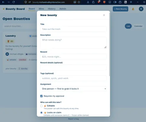Open the browser hamburger menu
Screen dimensions: 146x122
pyautogui.click(x=131, y=2)
